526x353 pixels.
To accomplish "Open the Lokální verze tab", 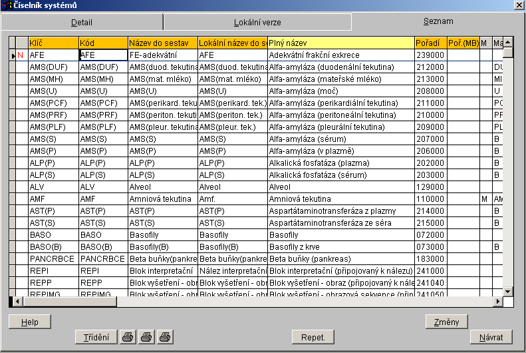I will coord(257,23).
